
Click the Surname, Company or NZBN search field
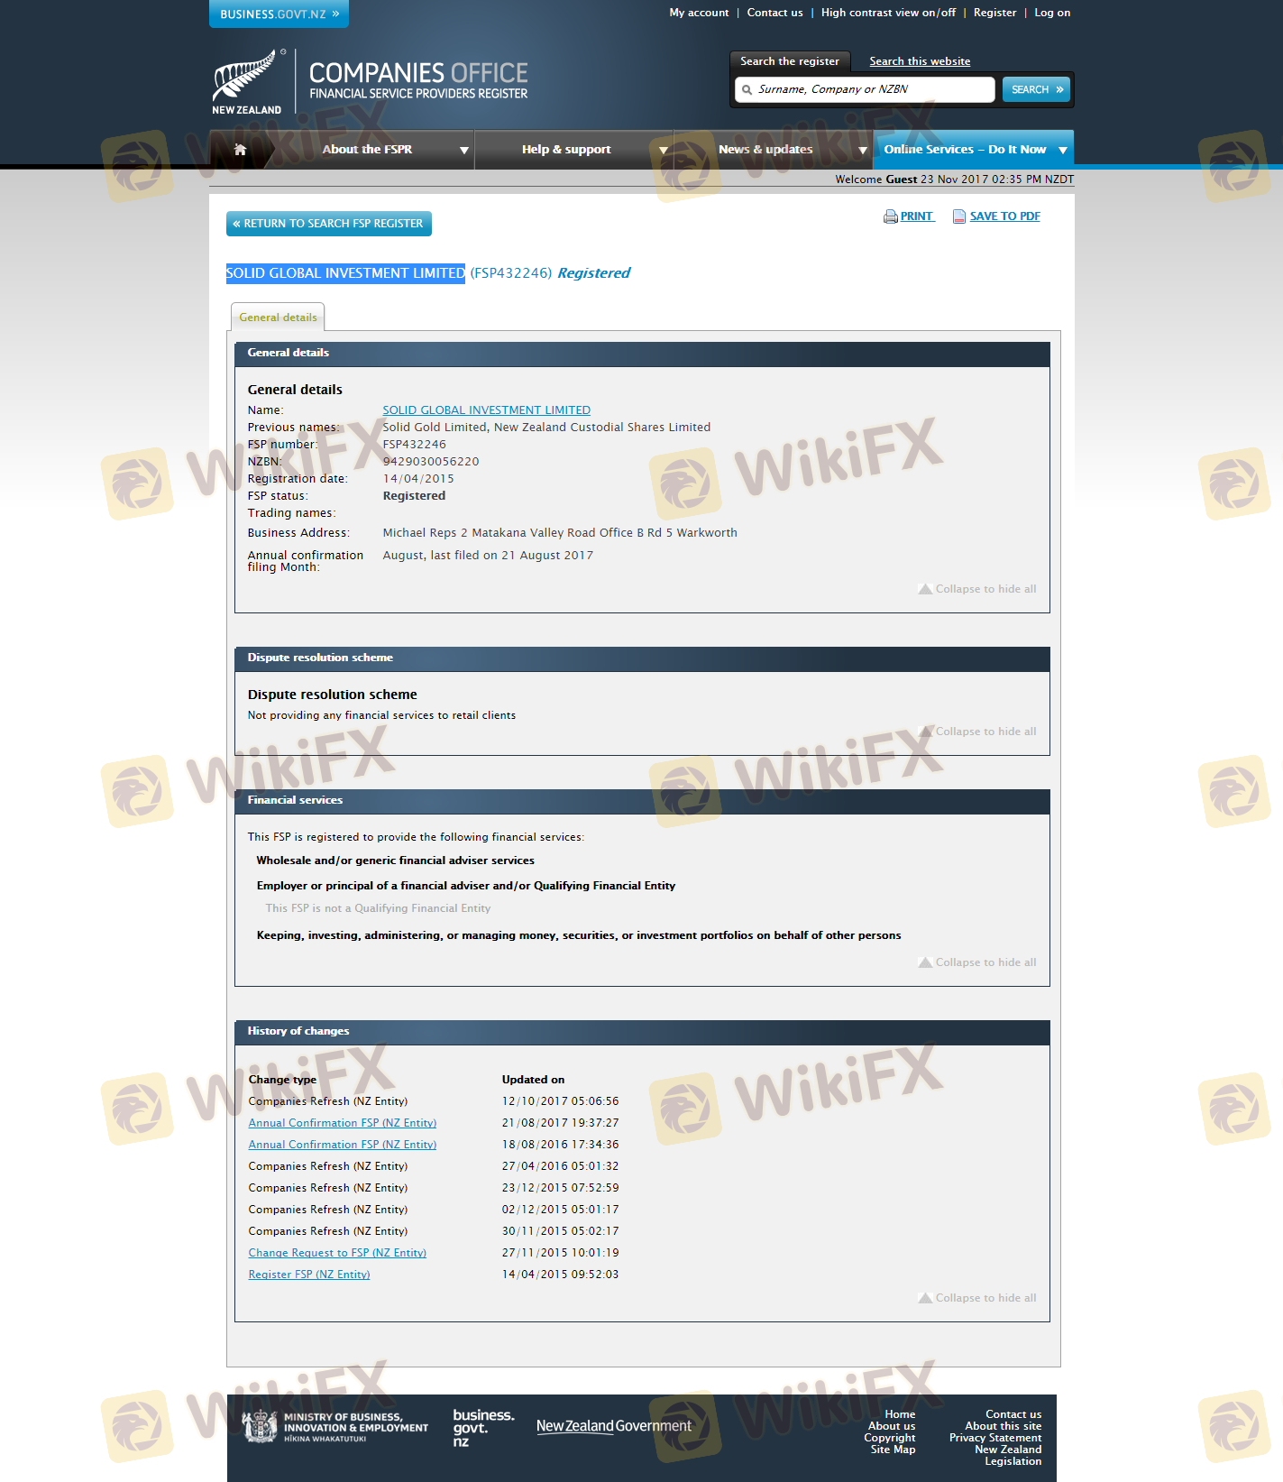coord(870,89)
